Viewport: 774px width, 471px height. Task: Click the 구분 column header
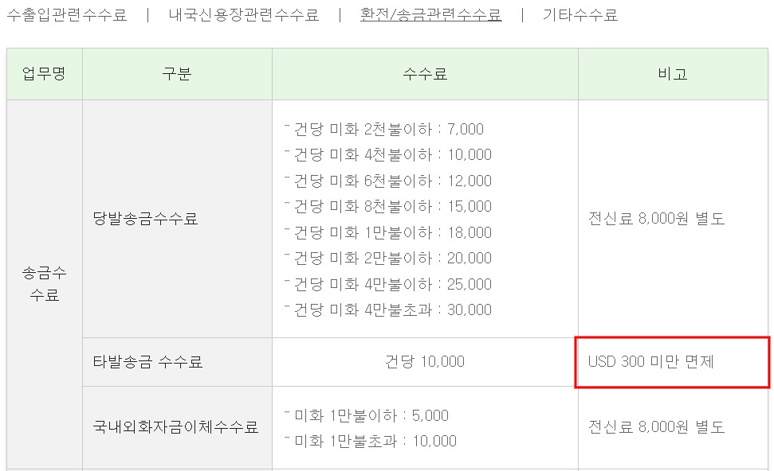[x=177, y=74]
